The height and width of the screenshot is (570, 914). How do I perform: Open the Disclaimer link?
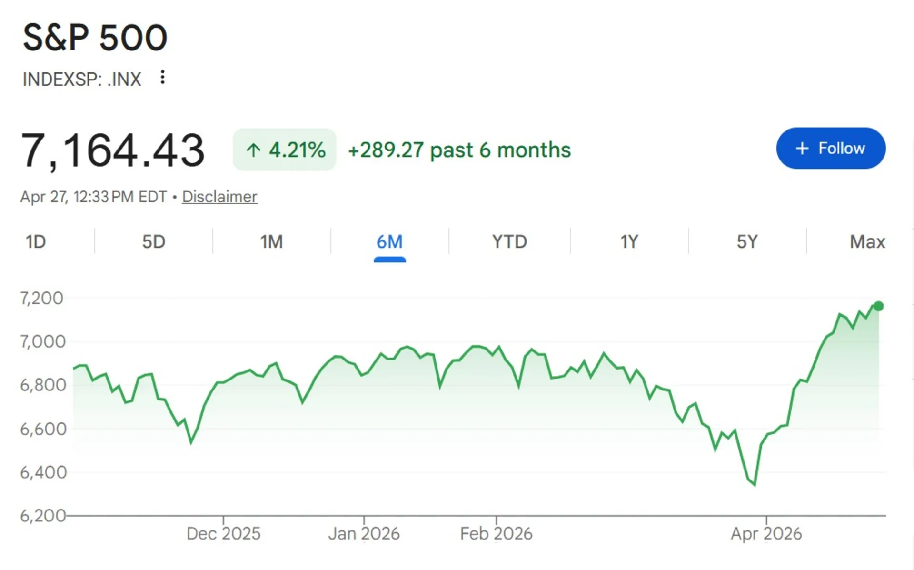point(219,197)
